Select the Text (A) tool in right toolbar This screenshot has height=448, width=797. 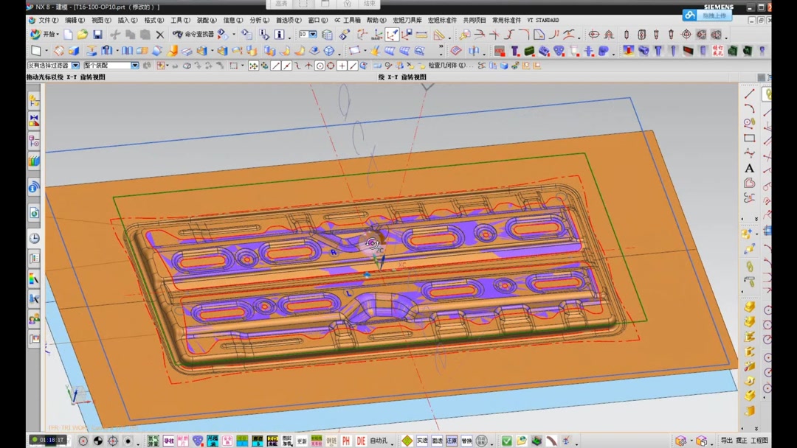click(749, 168)
